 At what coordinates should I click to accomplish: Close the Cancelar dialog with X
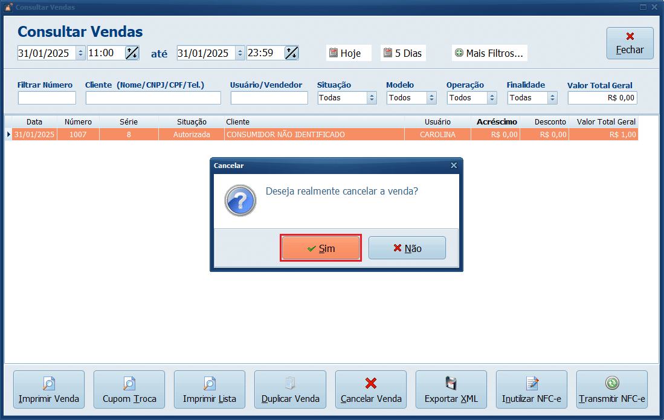coord(454,165)
